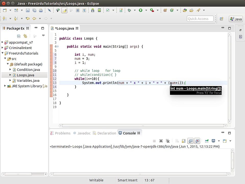245x184 pixels.
Task: Open the Android Virtual Device Manager icon
Action: point(99,10)
